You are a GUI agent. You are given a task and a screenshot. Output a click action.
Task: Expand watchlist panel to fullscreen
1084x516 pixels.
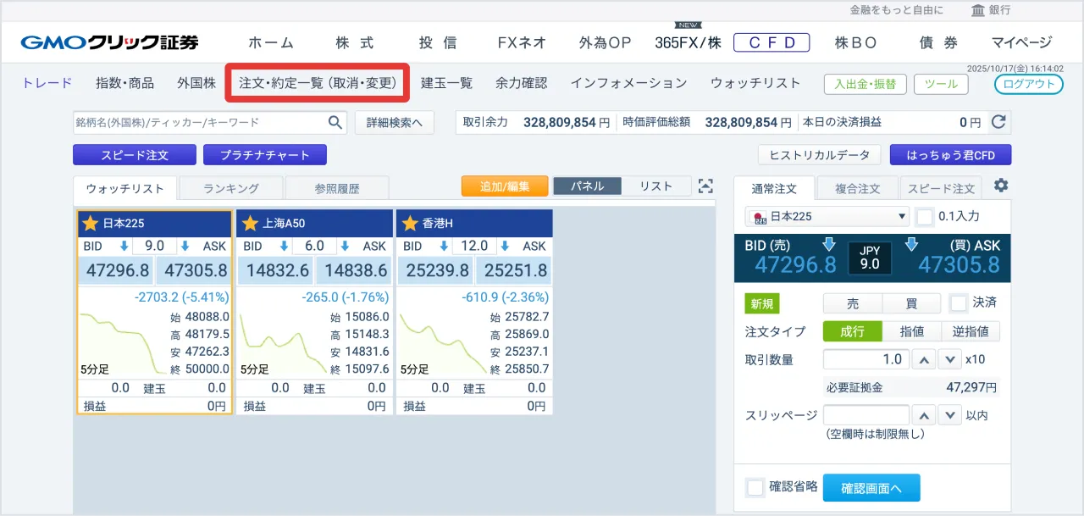pyautogui.click(x=705, y=186)
